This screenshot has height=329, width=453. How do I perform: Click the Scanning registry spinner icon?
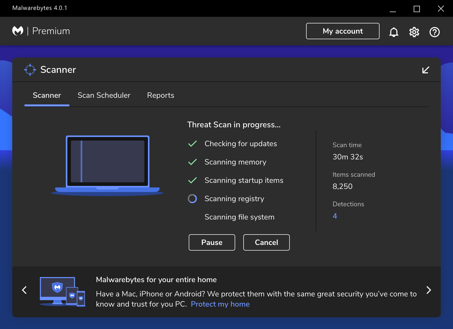pos(192,199)
